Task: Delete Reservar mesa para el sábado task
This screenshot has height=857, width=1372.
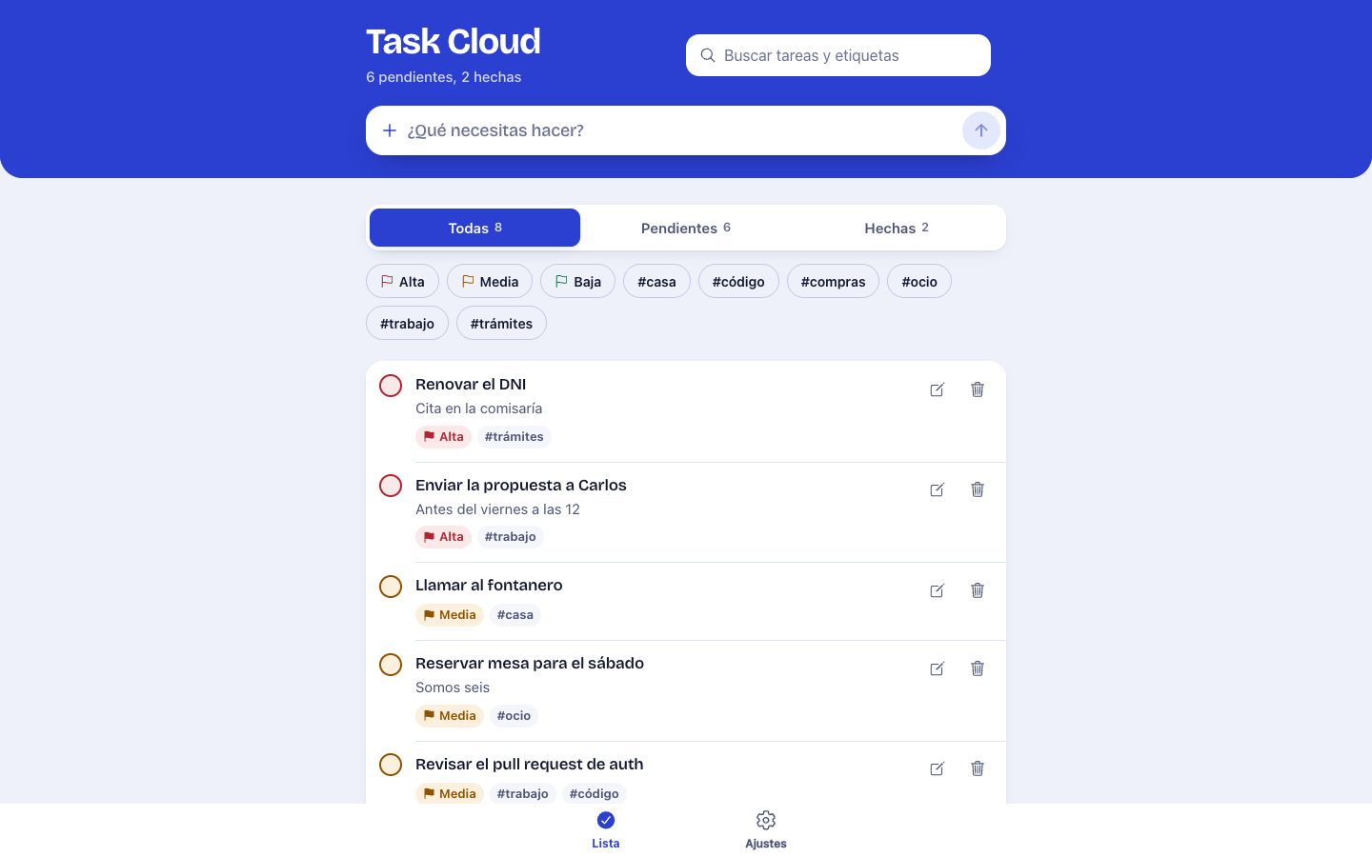Action: coord(978,668)
